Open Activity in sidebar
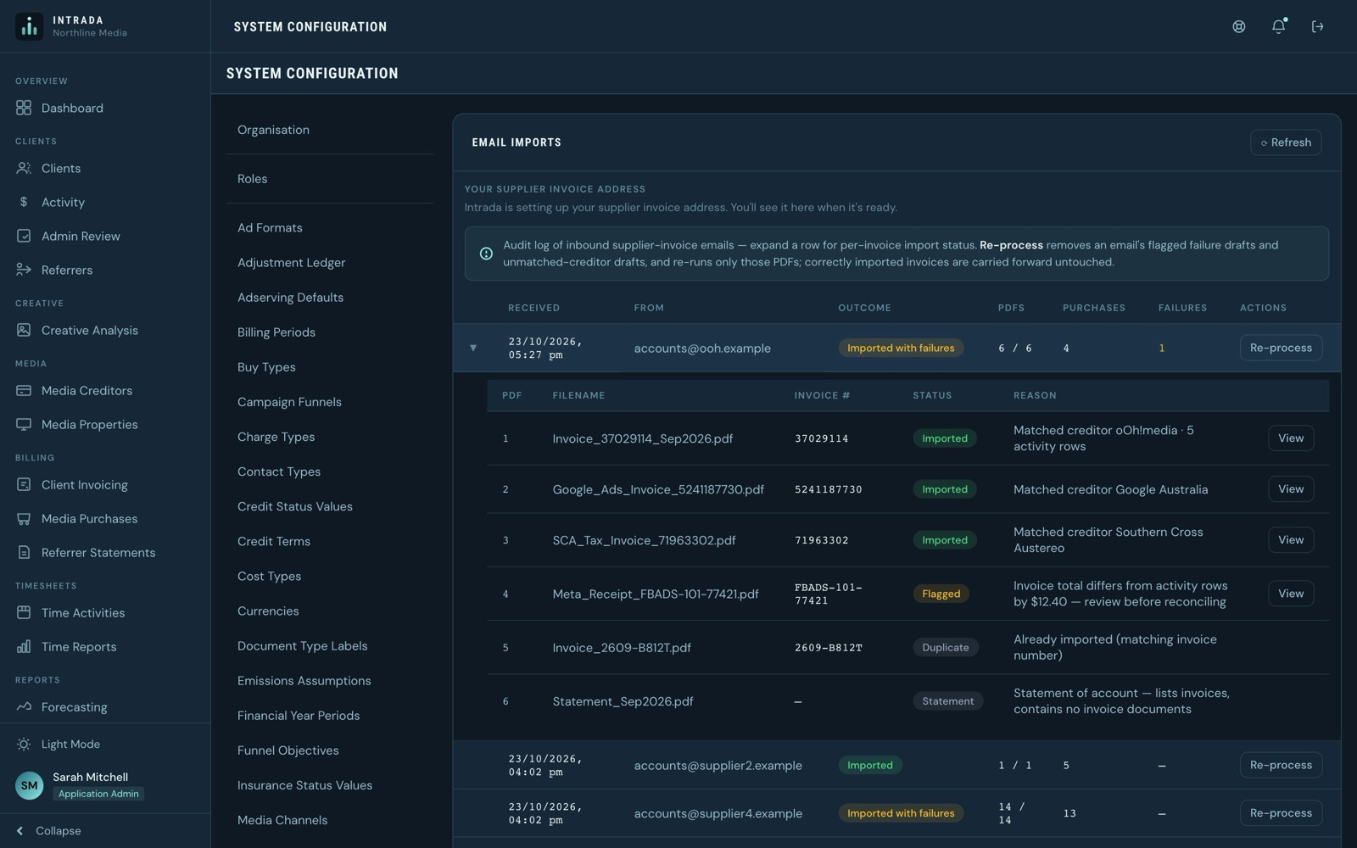1357x848 pixels. [105, 202]
